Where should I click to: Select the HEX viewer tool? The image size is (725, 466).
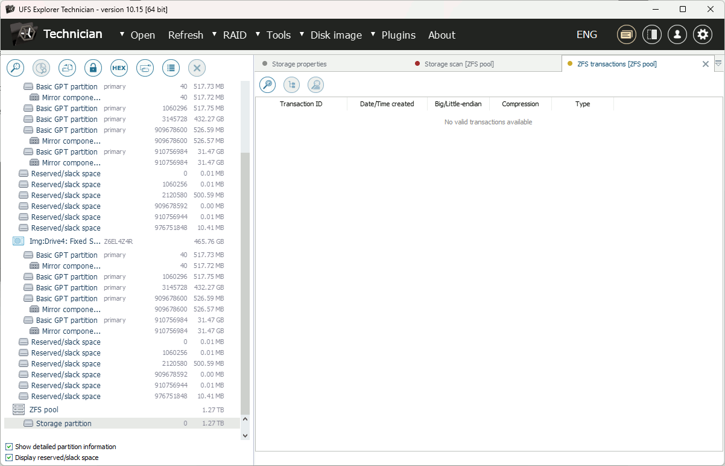point(119,68)
